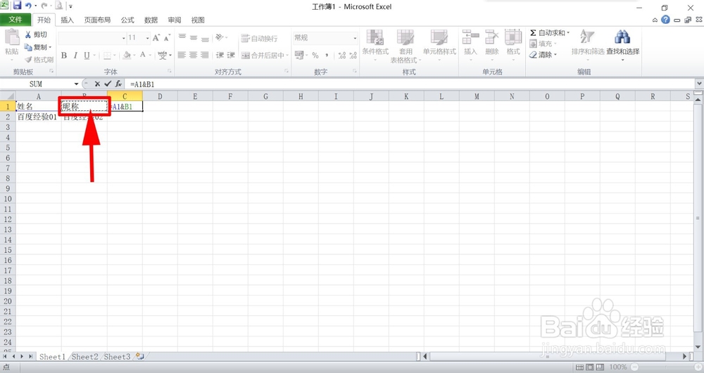Click cell A2 containing 百度经验01
704x373 pixels.
tap(38, 117)
